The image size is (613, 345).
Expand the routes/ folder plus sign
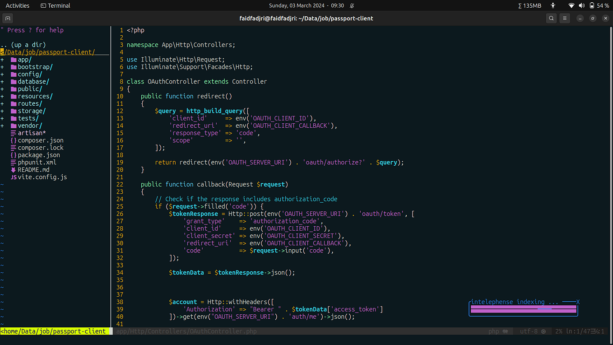[2, 103]
